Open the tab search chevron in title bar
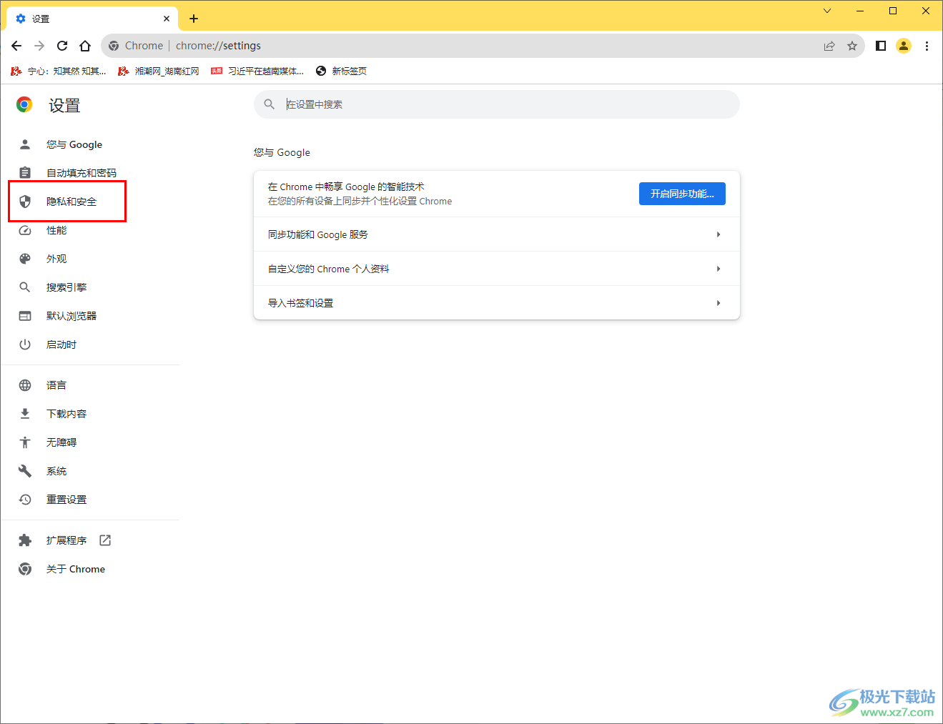Image resolution: width=943 pixels, height=724 pixels. coord(827,11)
